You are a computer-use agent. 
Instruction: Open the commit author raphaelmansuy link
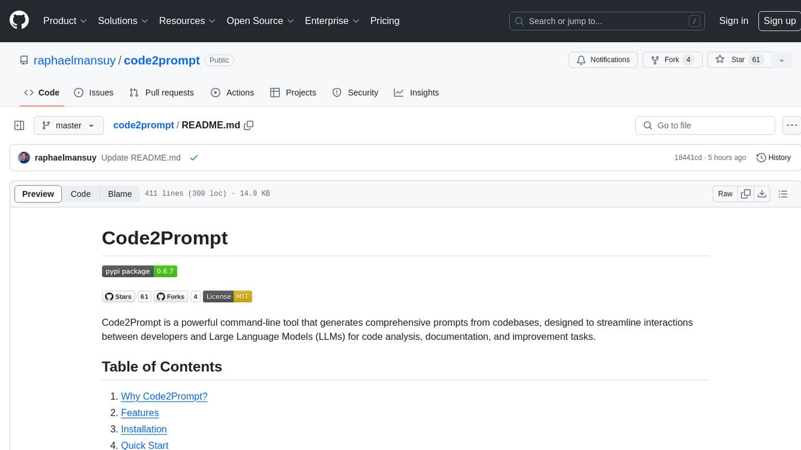(66, 158)
